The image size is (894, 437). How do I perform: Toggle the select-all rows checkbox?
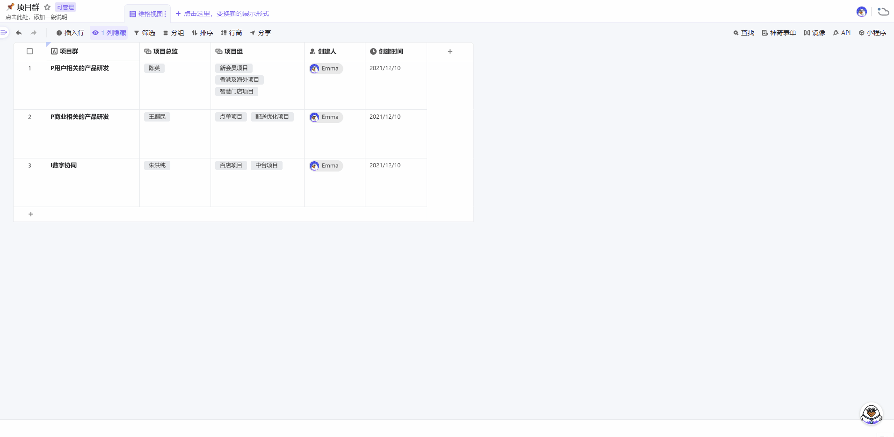pos(30,51)
